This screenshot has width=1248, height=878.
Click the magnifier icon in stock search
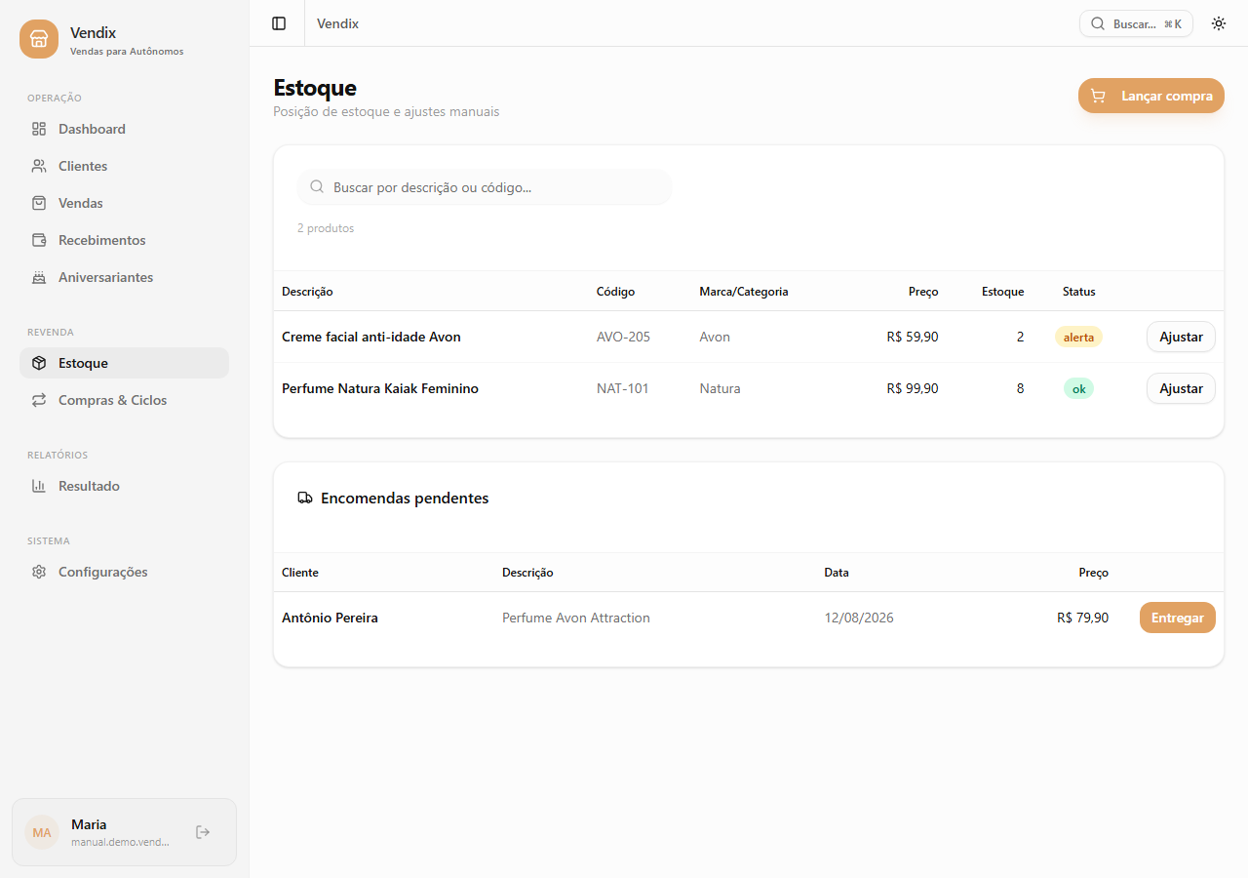(317, 187)
